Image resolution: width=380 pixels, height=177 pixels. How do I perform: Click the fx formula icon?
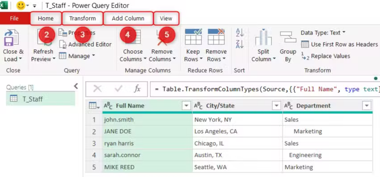pyautogui.click(x=137, y=89)
